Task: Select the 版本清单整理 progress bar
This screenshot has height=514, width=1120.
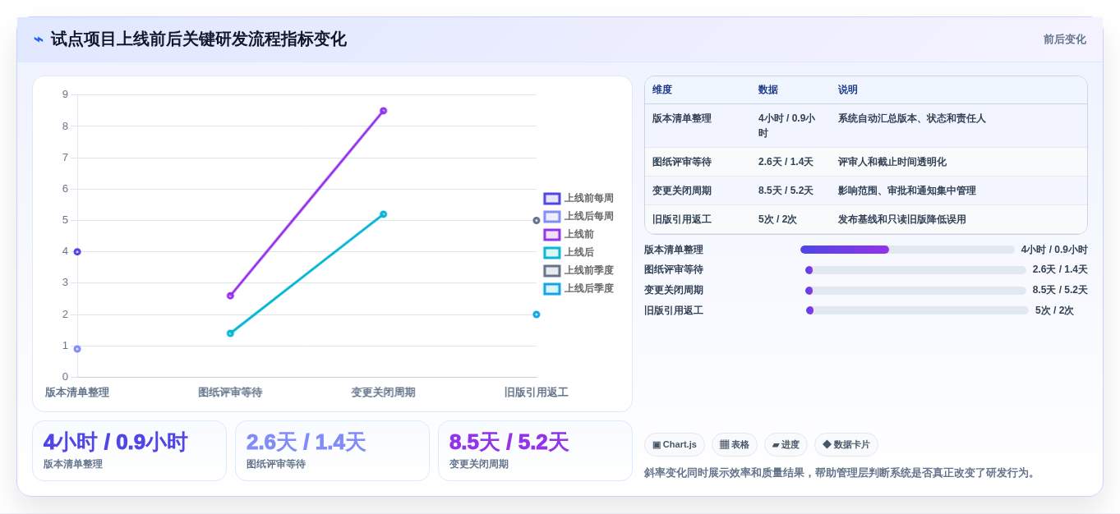Action: 907,250
